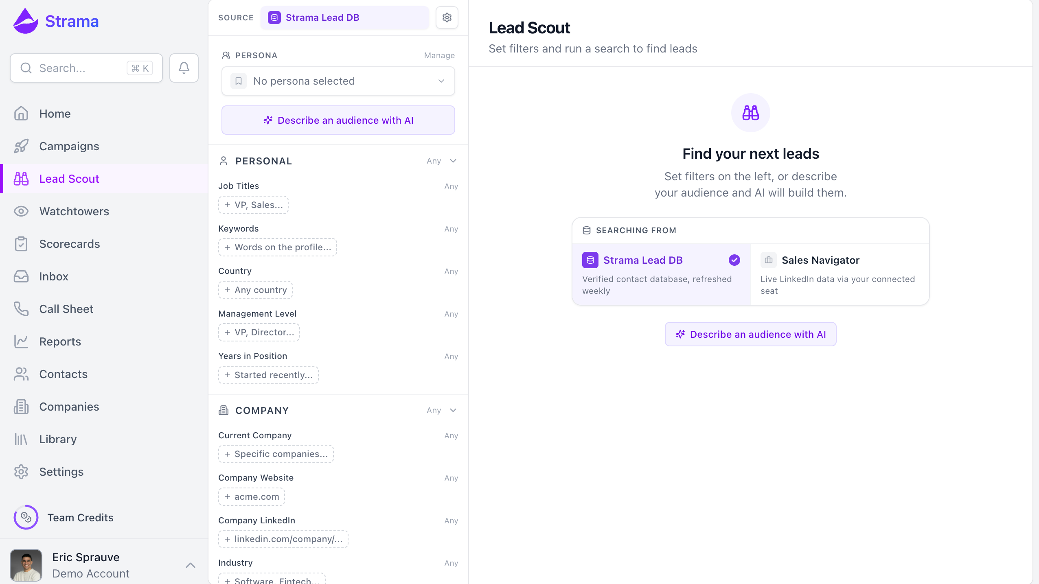Screen dimensions: 1039x584
Task: Click the Watchtowers eye icon
Action: click(x=21, y=211)
